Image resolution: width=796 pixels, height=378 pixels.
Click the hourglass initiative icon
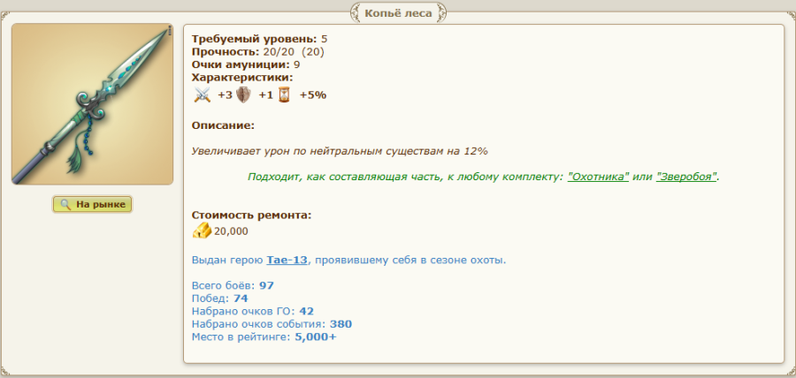click(x=284, y=95)
